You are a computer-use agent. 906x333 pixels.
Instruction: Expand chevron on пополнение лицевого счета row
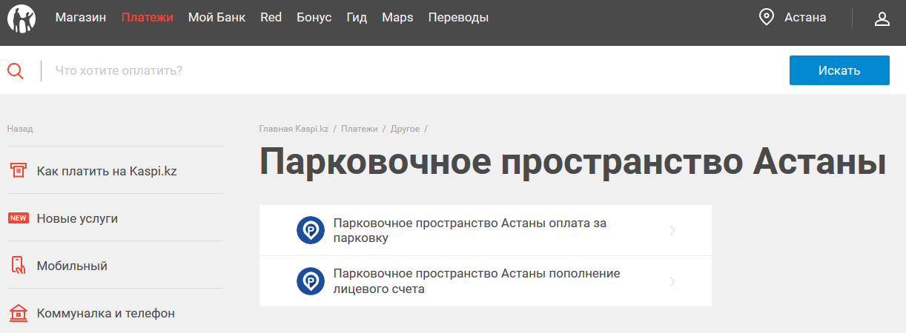(x=672, y=281)
